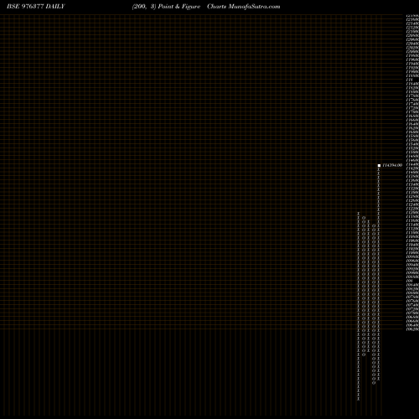
Task: Click bottom O of the second O column
Action: coord(374,383)
